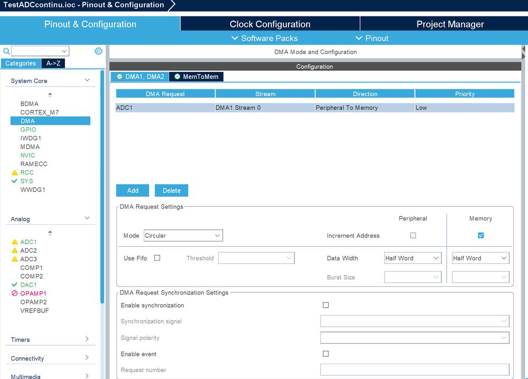Open Synchronization signal dropdown

tap(415, 321)
